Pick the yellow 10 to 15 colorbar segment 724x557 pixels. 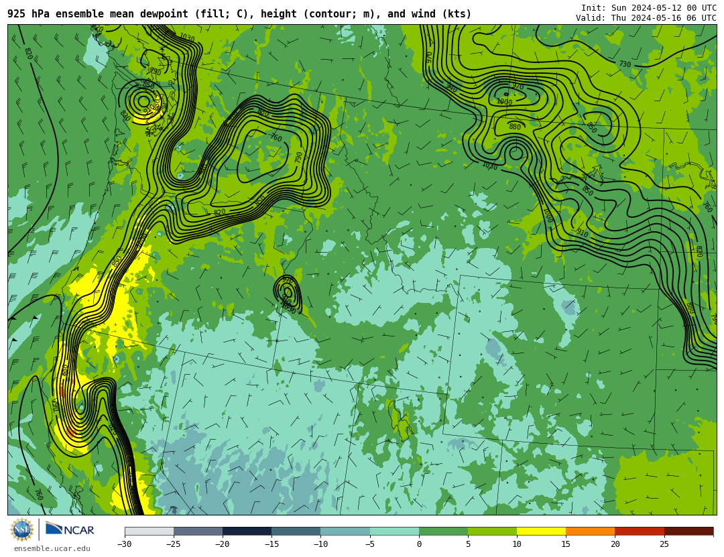[x=541, y=531]
